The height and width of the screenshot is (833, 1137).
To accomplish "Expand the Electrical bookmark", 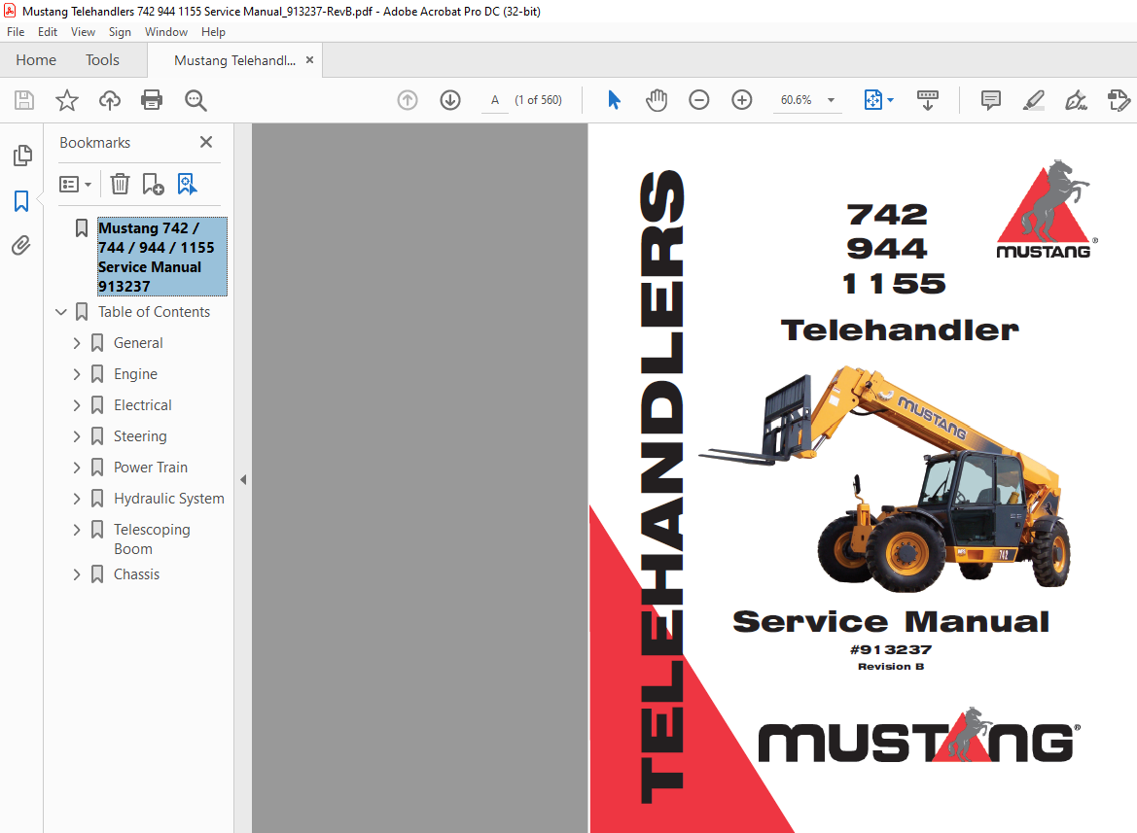I will coord(77,405).
